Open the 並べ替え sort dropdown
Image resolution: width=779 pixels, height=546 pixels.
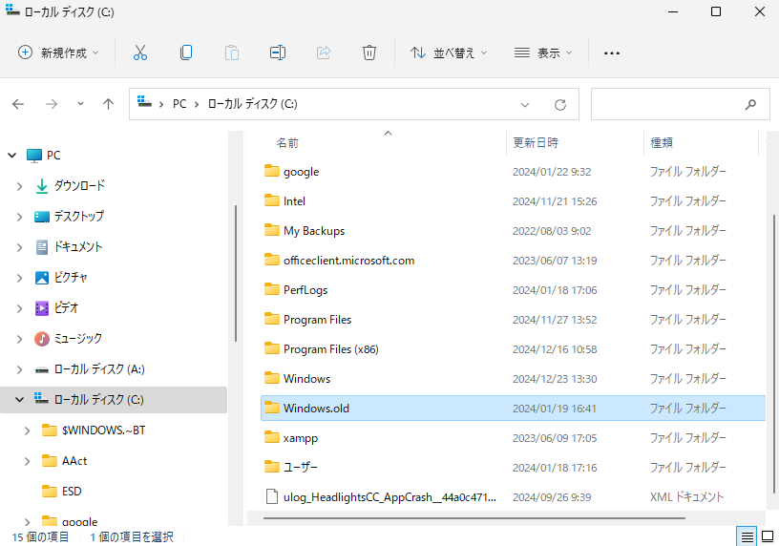[449, 52]
